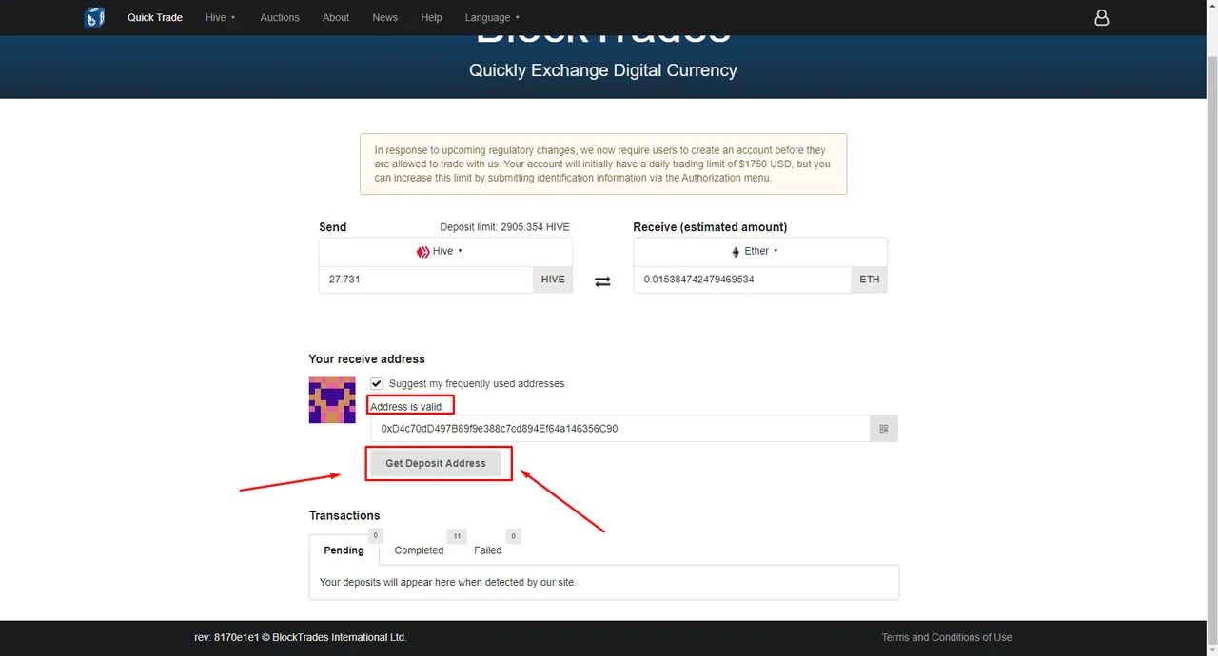The height and width of the screenshot is (656, 1218).
Task: Open address book icon beside receive address
Action: coord(884,429)
